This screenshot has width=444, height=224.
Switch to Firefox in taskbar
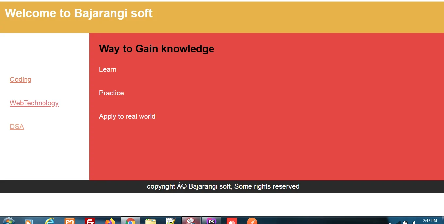110,221
